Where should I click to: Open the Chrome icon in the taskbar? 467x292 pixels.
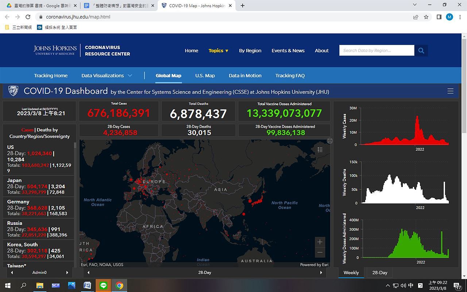[119, 285]
